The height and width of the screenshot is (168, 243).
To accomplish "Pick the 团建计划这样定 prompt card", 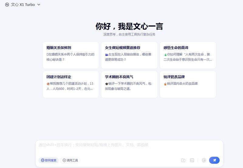I will click(x=71, y=84).
